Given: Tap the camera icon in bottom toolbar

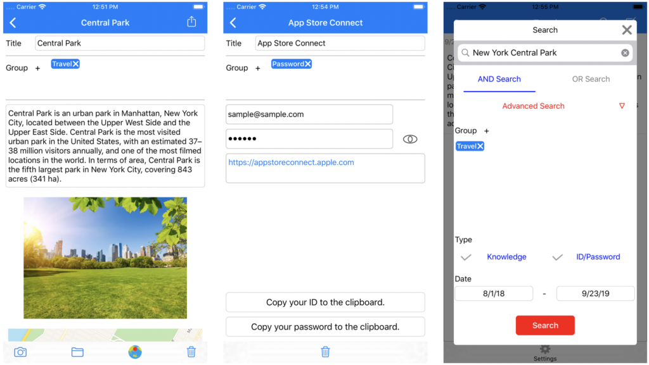Looking at the screenshot, I should [x=20, y=352].
